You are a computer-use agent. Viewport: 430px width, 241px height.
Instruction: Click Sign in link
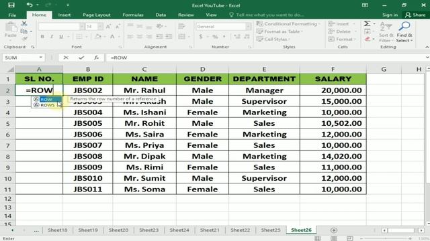tap(390, 15)
